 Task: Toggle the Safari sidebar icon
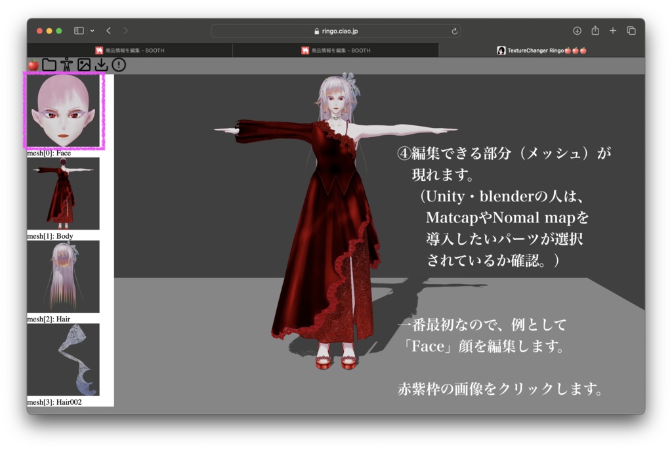77,30
